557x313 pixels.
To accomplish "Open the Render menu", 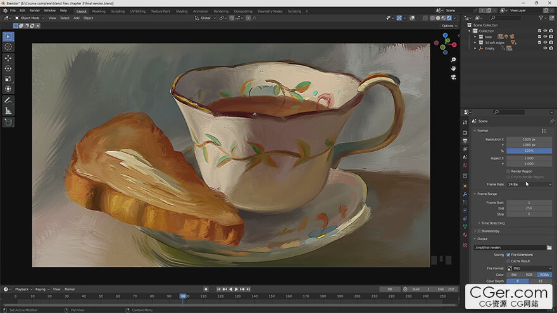I will tap(35, 11).
